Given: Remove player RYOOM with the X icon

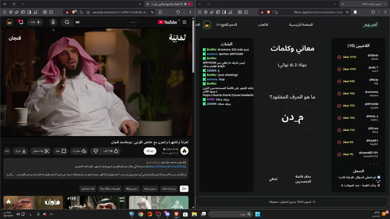Looking at the screenshot, I should (339, 106).
